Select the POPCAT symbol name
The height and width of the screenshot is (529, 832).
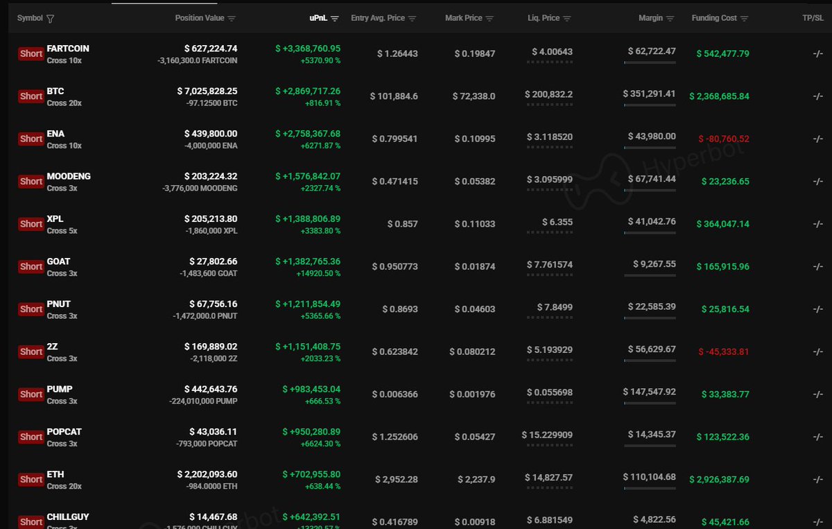tap(64, 431)
